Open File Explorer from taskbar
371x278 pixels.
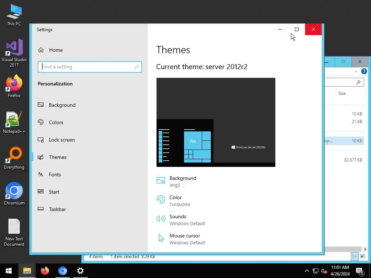click(x=27, y=271)
